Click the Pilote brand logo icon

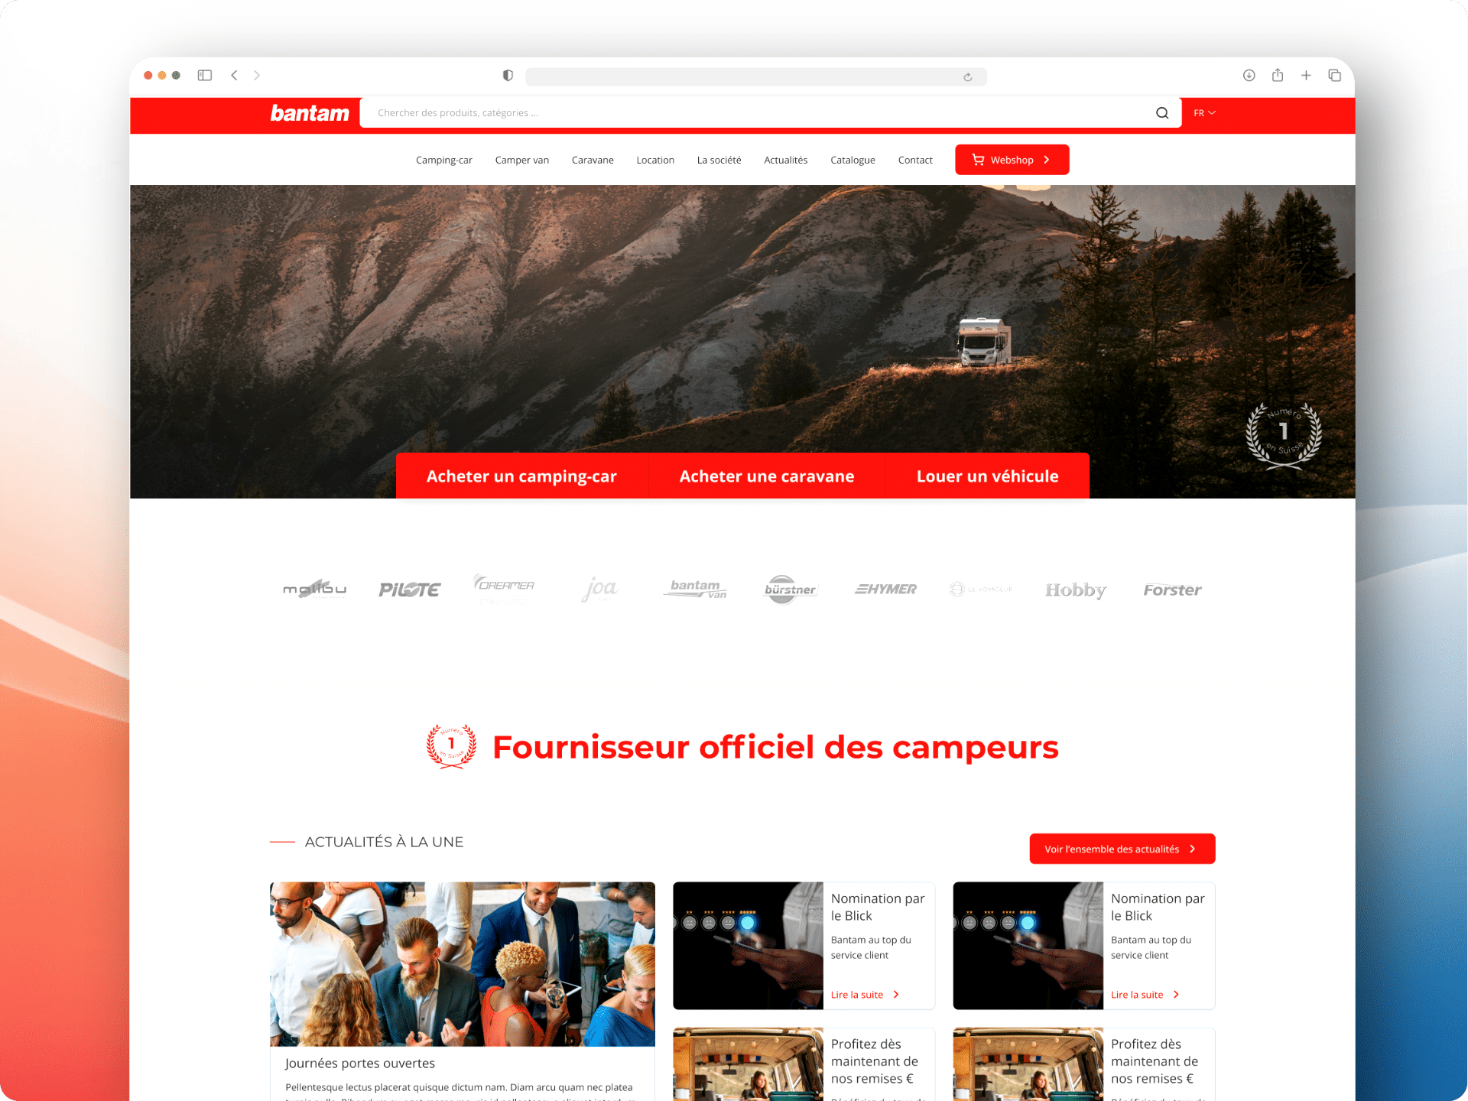[x=409, y=589]
